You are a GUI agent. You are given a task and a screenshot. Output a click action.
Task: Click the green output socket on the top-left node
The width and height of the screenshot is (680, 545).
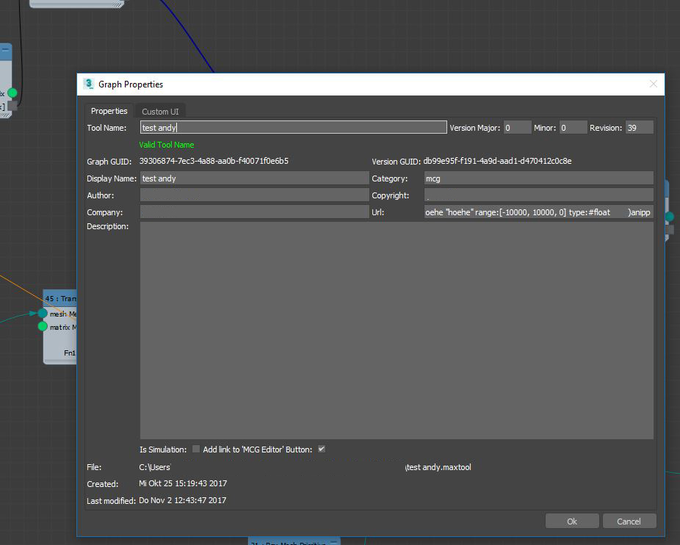click(11, 94)
